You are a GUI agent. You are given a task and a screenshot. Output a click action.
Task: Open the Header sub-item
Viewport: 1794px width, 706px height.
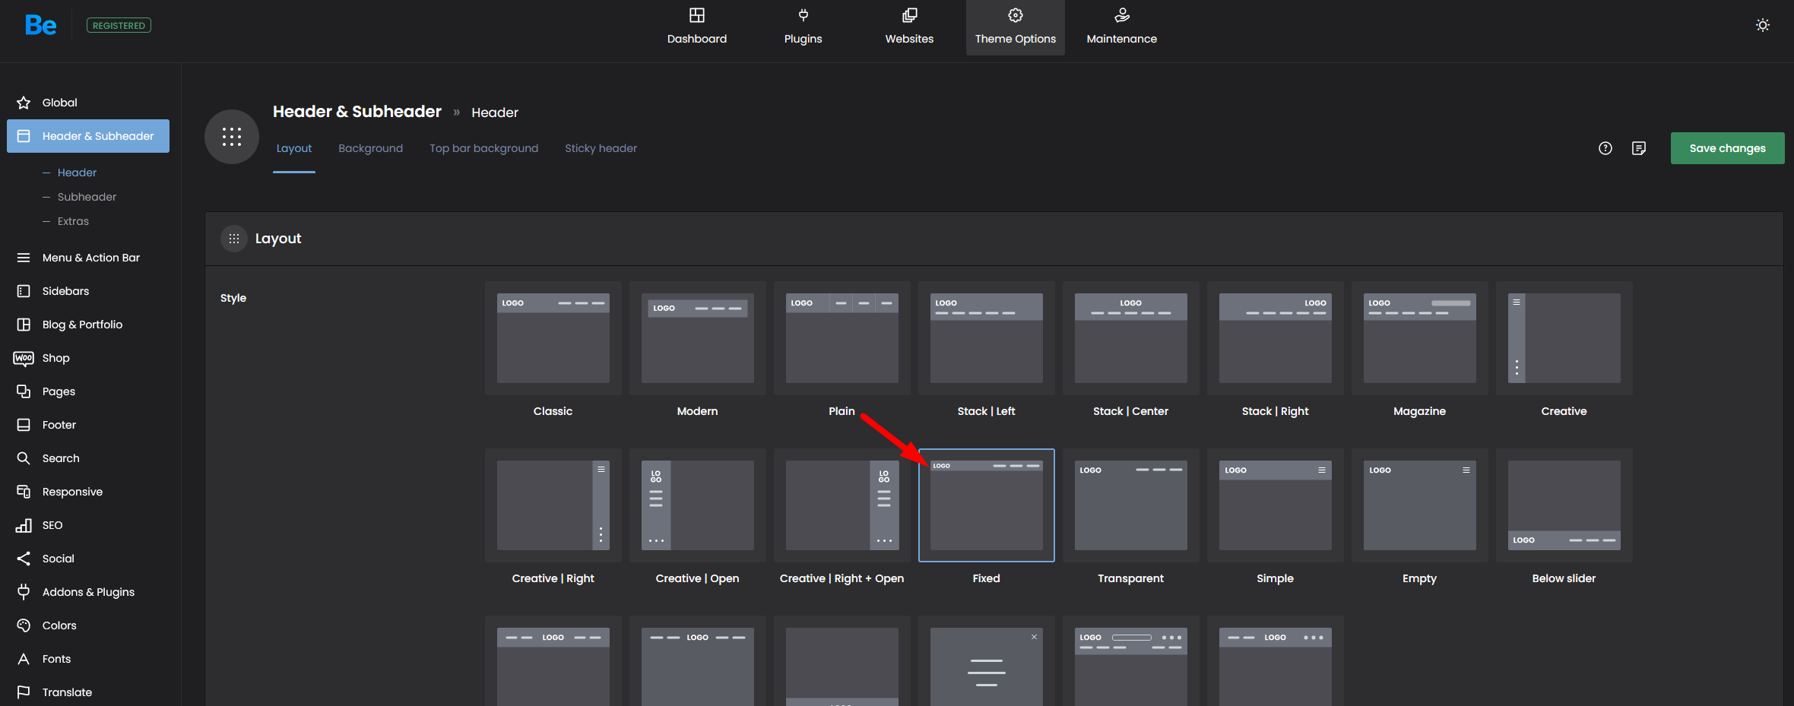click(x=77, y=173)
